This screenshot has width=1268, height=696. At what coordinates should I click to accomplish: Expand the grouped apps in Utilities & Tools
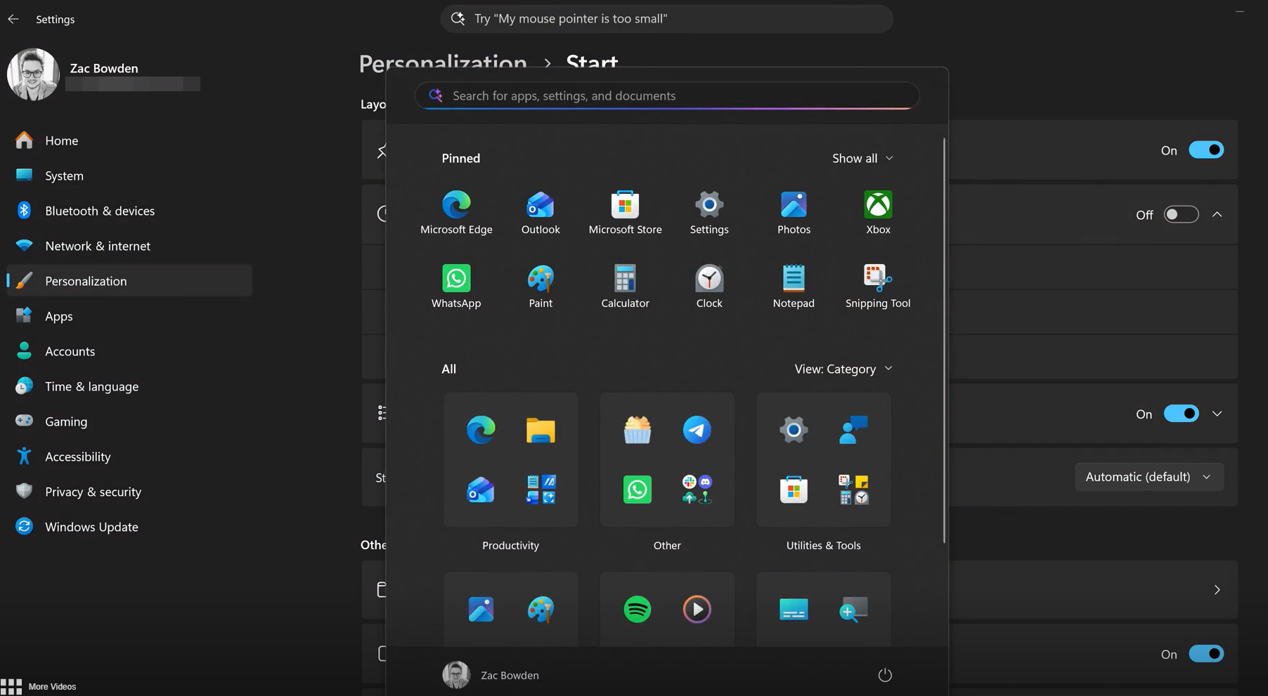coord(853,490)
